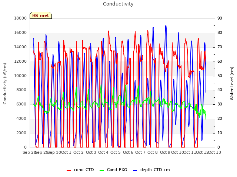Click the 18000 left axis tick label

(x=20, y=18)
